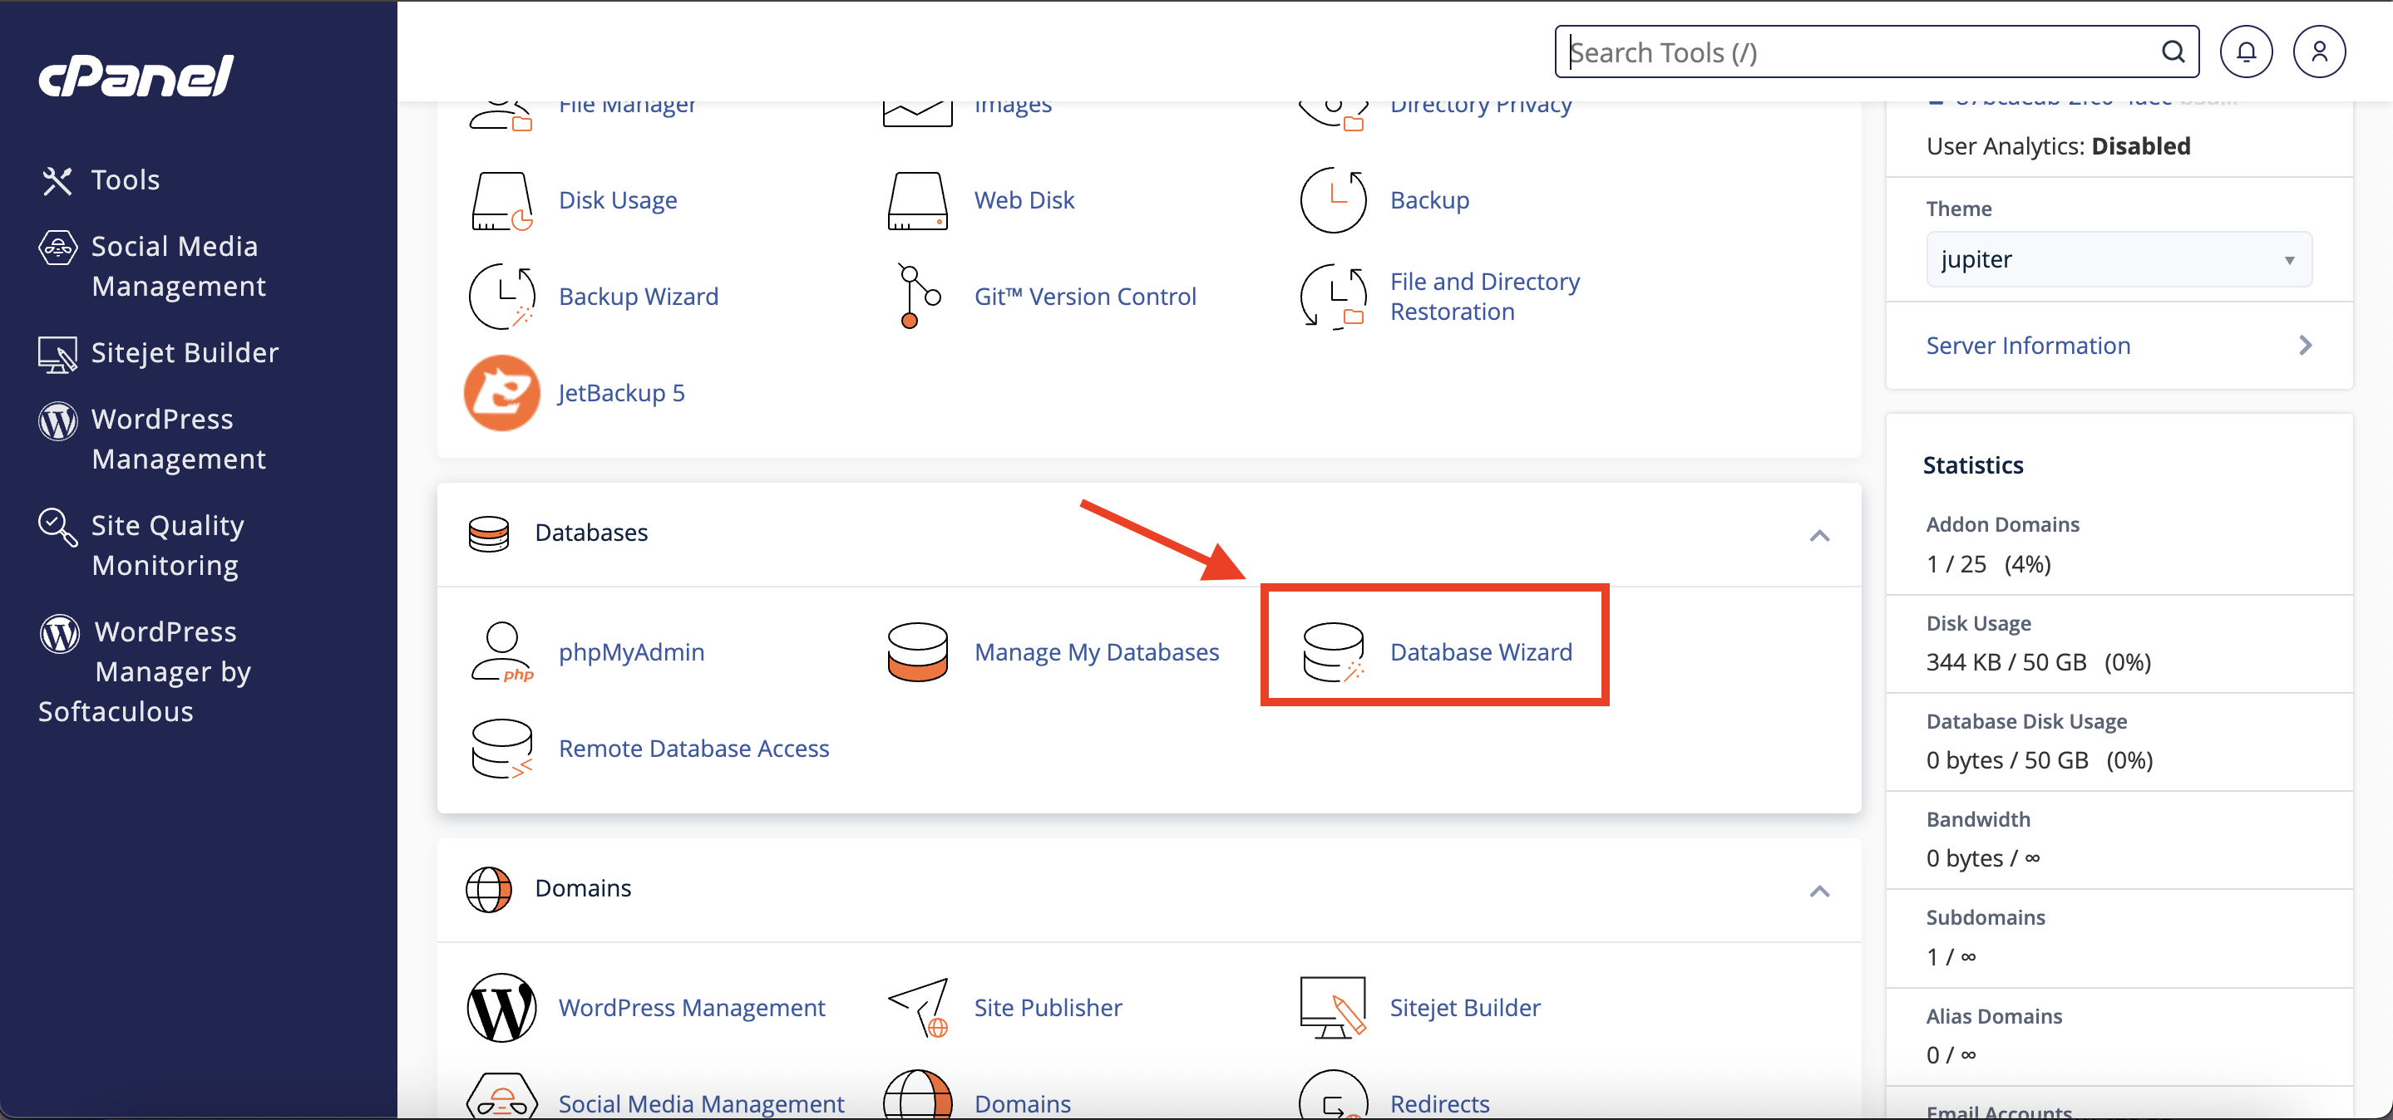Click the Manage My Databases icon
2393x1120 pixels.
tap(918, 652)
